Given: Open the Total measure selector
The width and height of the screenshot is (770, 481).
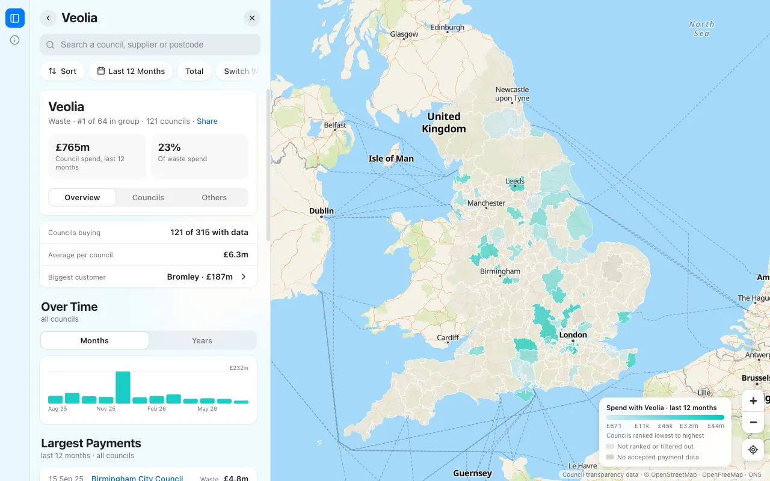Looking at the screenshot, I should [x=194, y=71].
